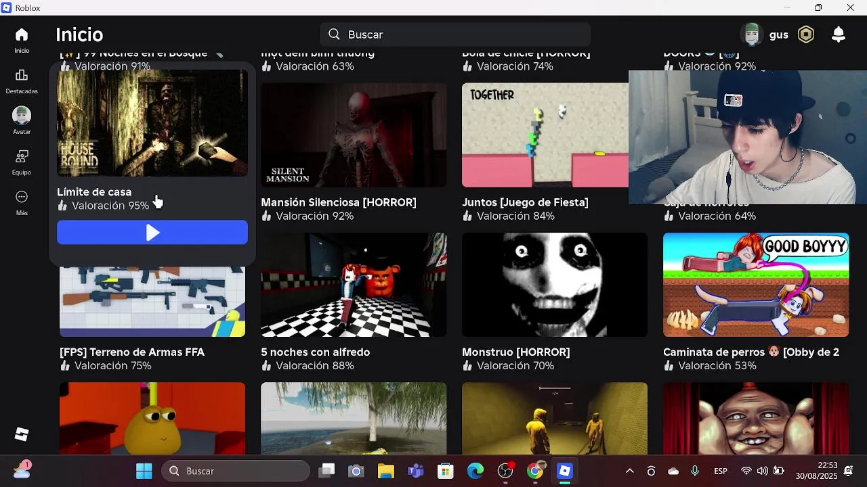Open Microsoft Edge from taskbar
867x487 pixels.
point(475,471)
